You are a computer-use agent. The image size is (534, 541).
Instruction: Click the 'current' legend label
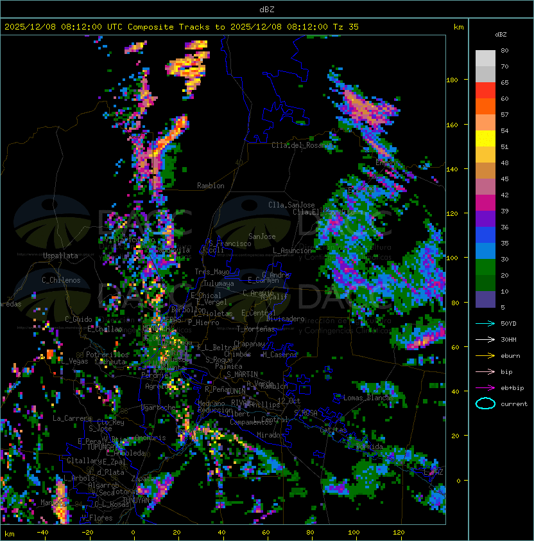point(514,404)
